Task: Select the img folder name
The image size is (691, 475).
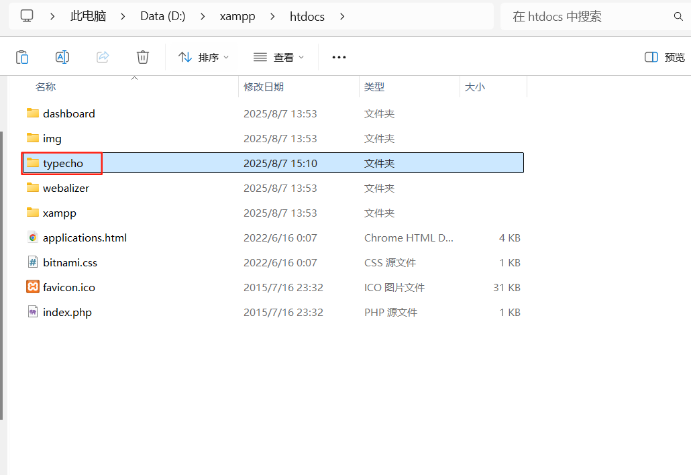Action: (52, 139)
